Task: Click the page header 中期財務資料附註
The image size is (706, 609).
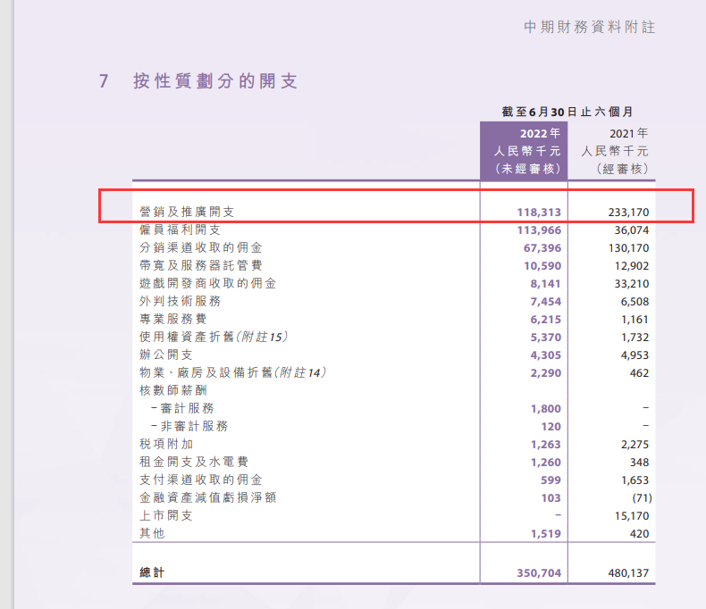Action: click(x=590, y=27)
